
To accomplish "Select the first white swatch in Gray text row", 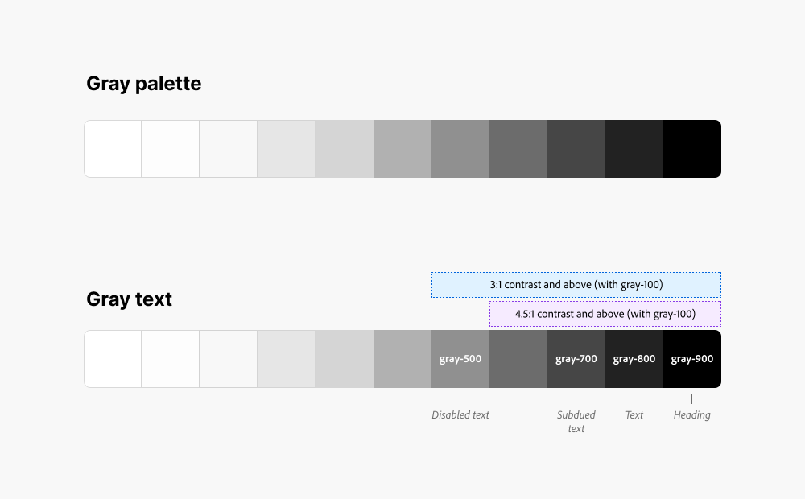I will click(x=113, y=359).
